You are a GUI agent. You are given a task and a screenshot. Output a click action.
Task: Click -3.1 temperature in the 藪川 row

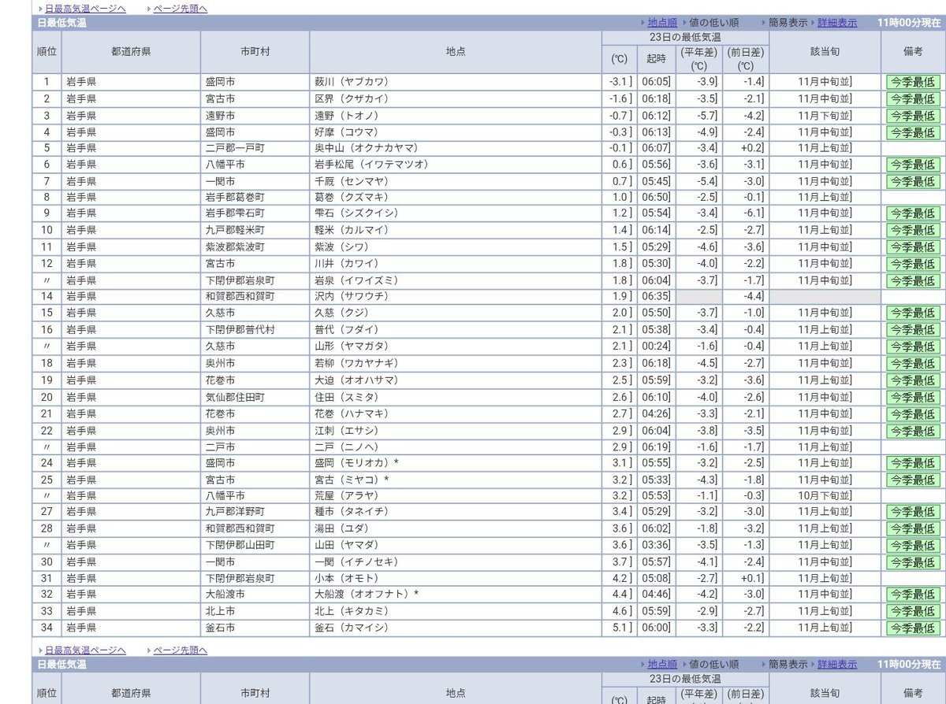point(619,82)
